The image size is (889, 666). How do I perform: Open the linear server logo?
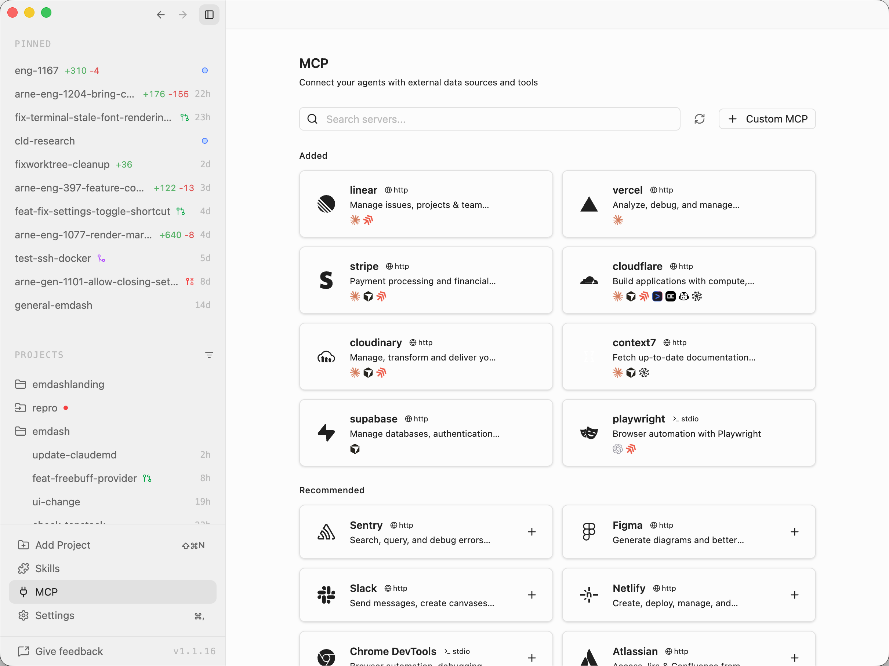click(x=326, y=204)
